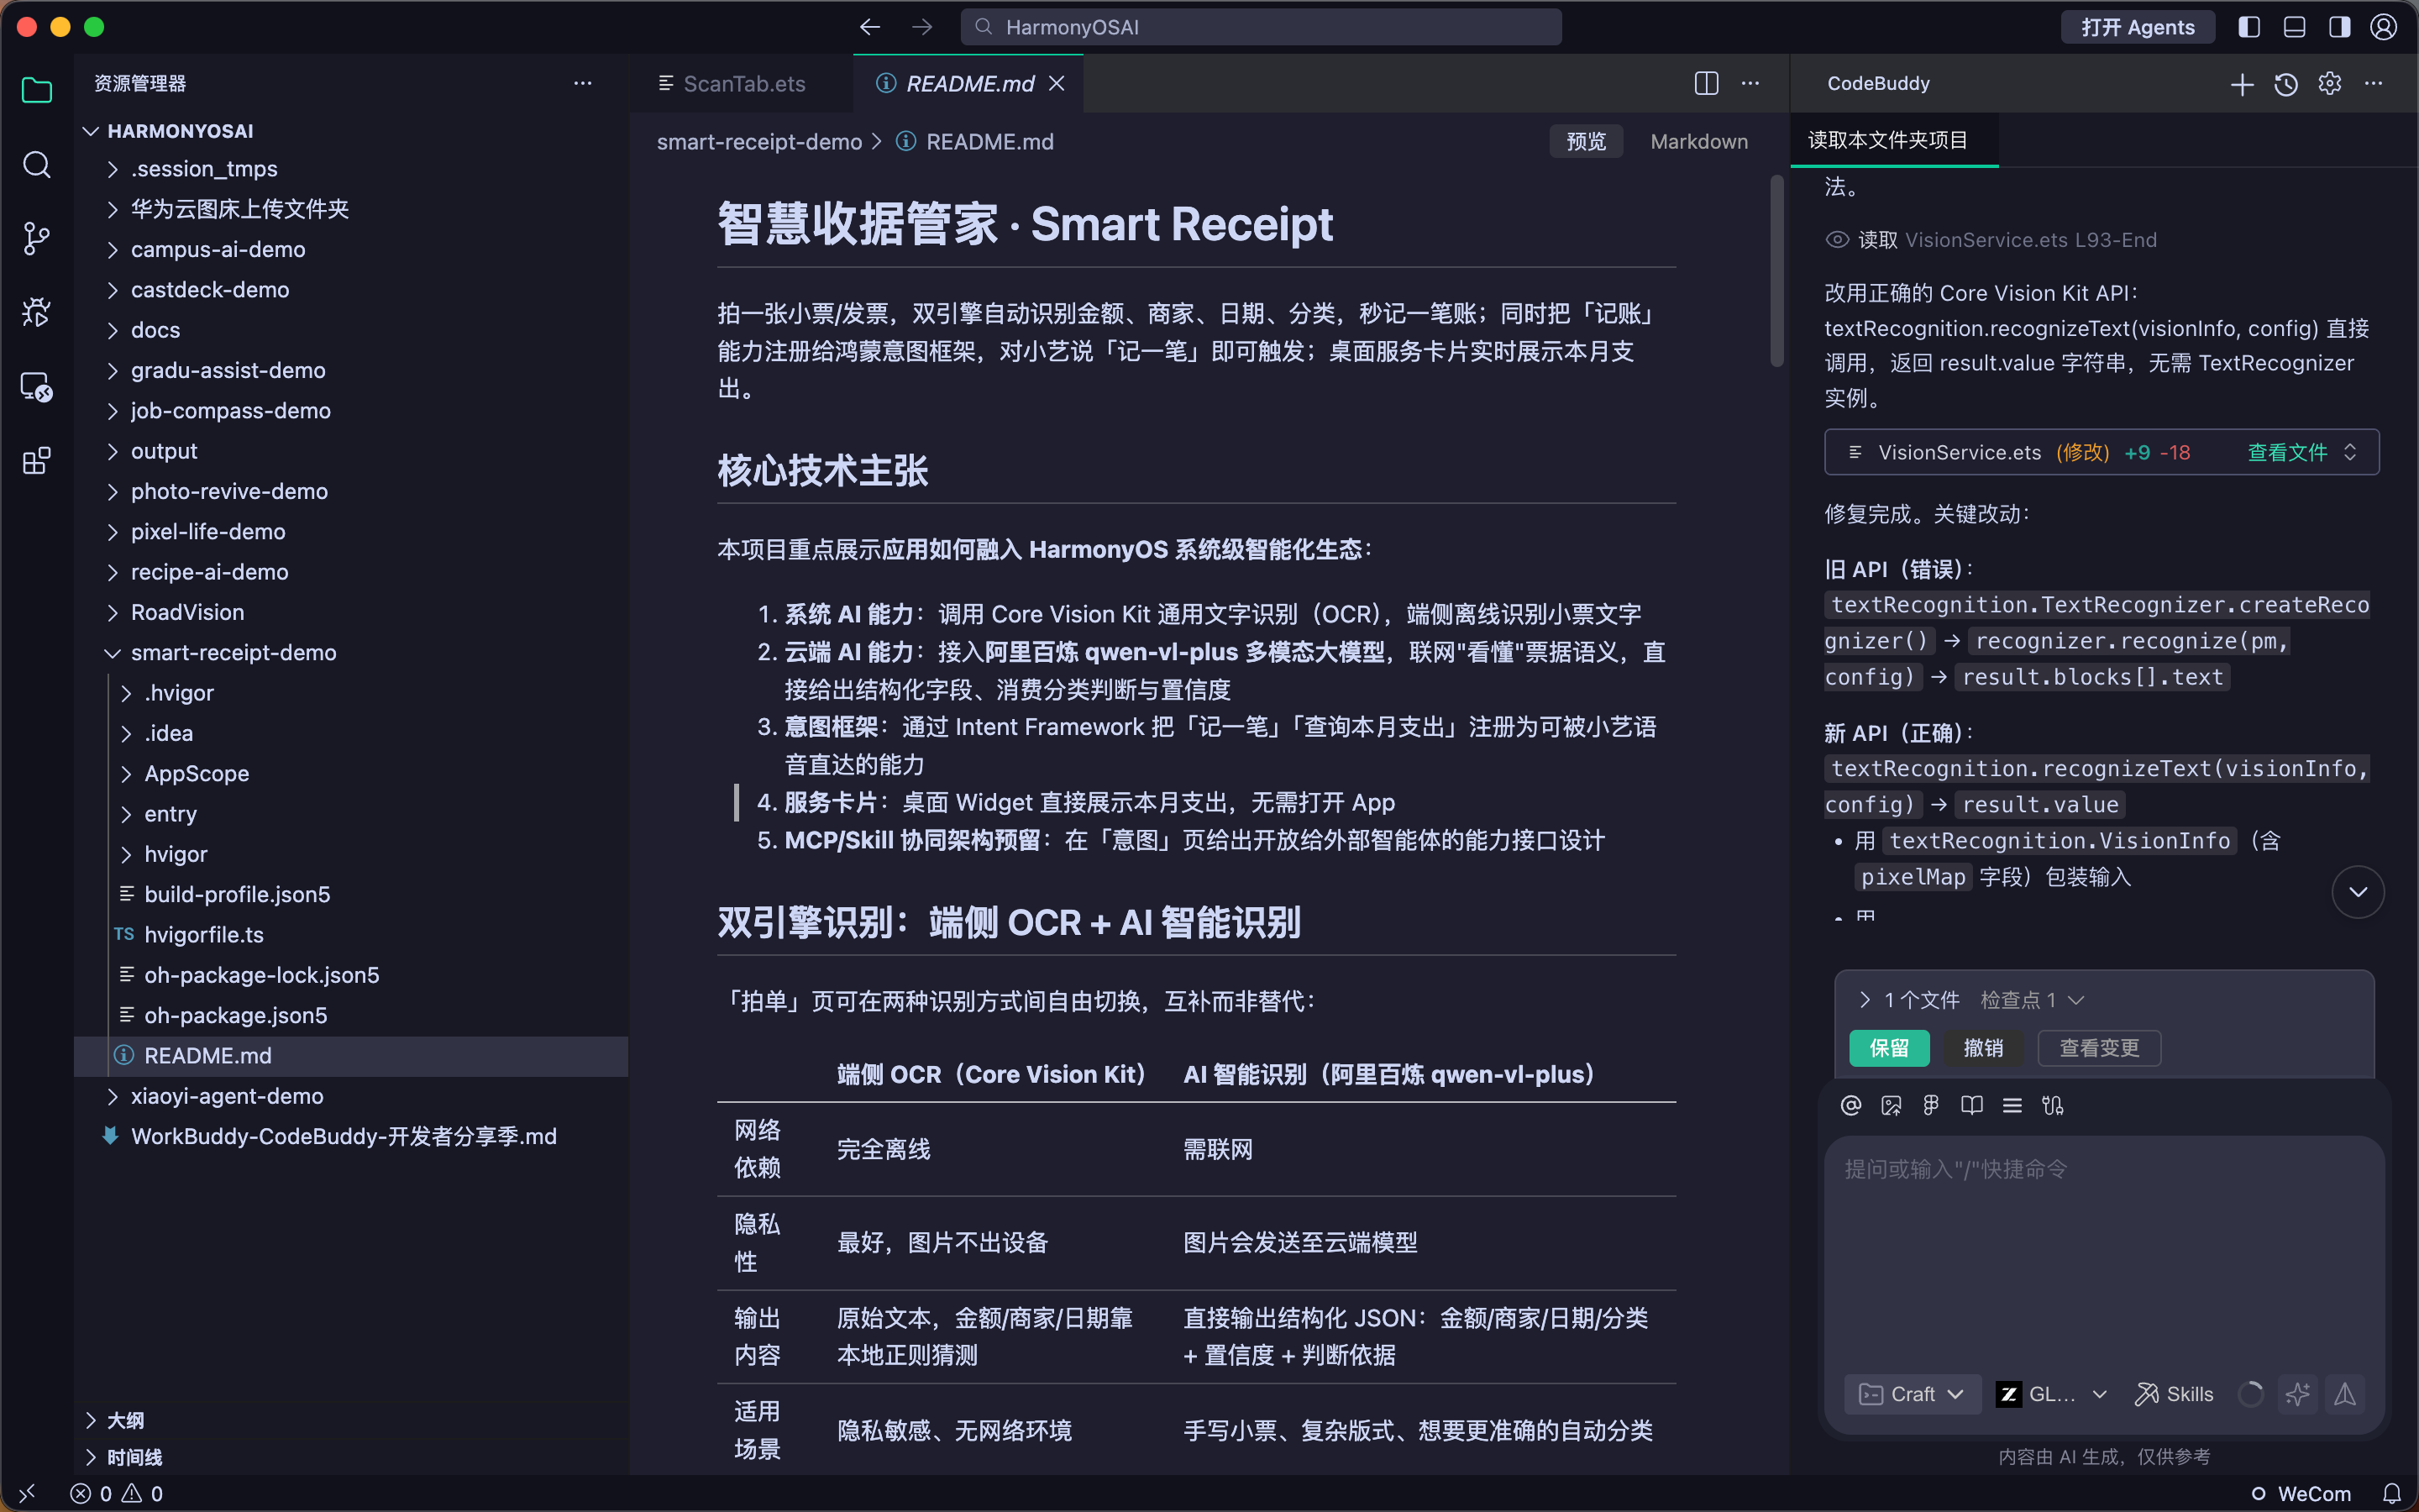Open the GL model selector dropdown
This screenshot has height=1512, width=2419.
(x=2052, y=1394)
